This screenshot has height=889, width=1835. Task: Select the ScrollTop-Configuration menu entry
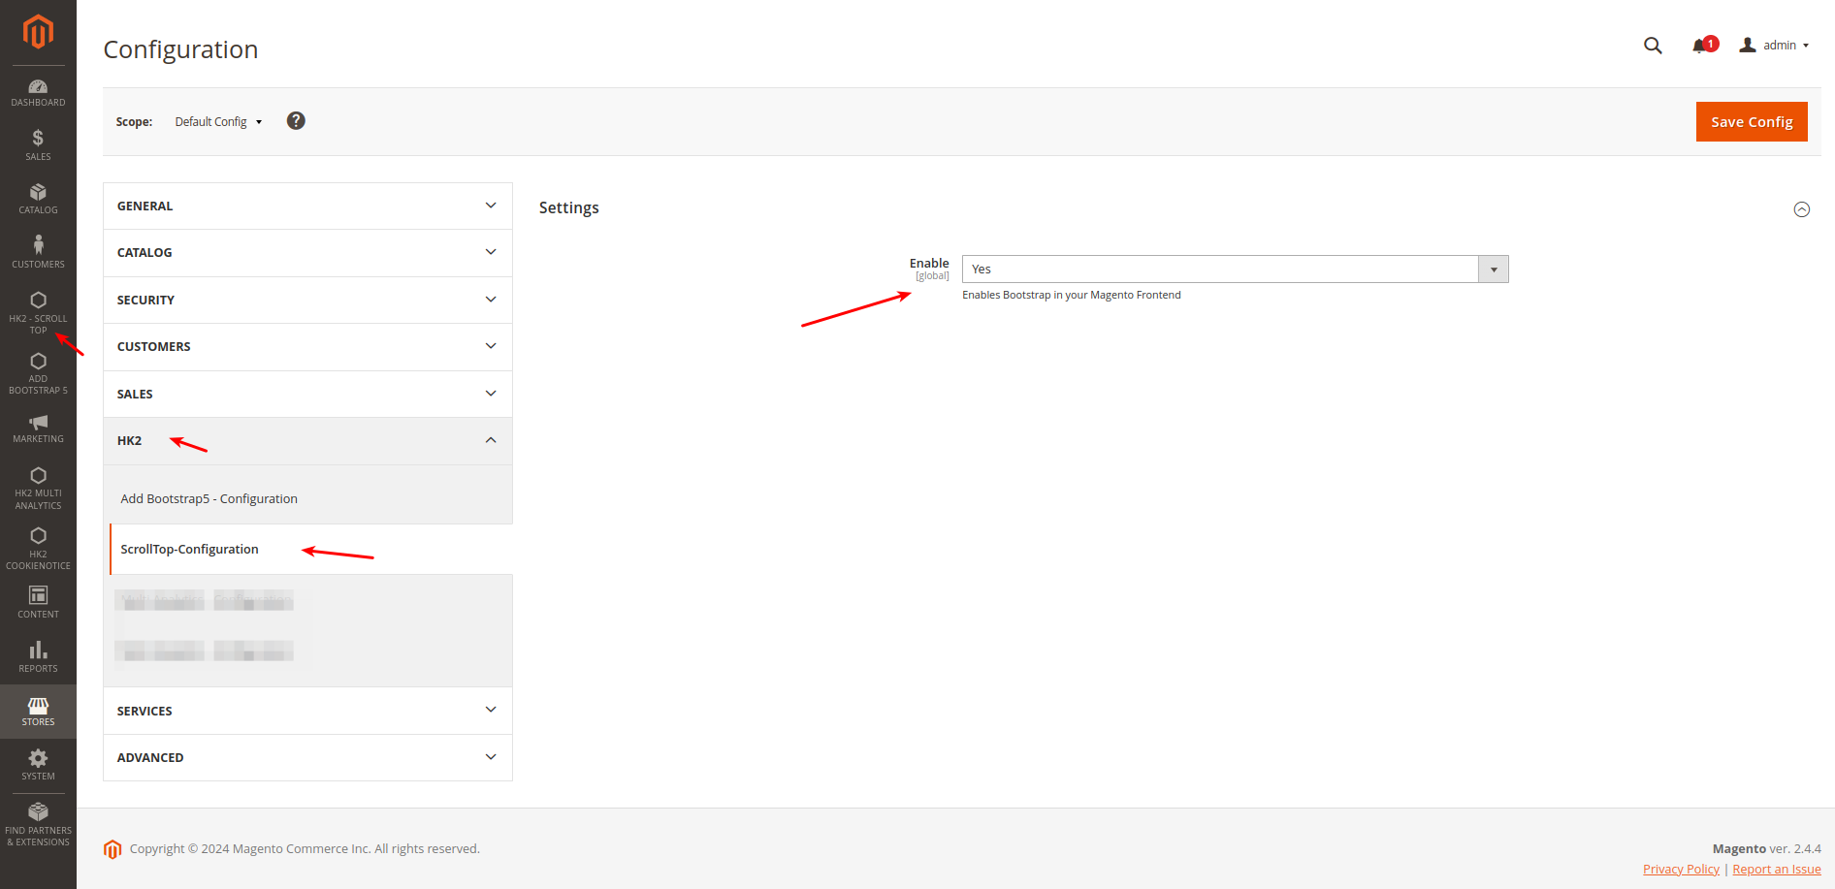coord(189,549)
